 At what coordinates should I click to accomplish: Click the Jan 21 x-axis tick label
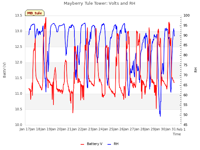(66, 129)
